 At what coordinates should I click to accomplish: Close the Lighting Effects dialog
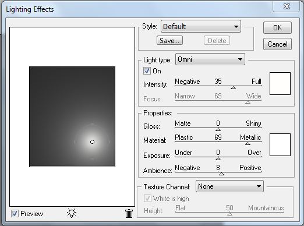tap(287, 6)
